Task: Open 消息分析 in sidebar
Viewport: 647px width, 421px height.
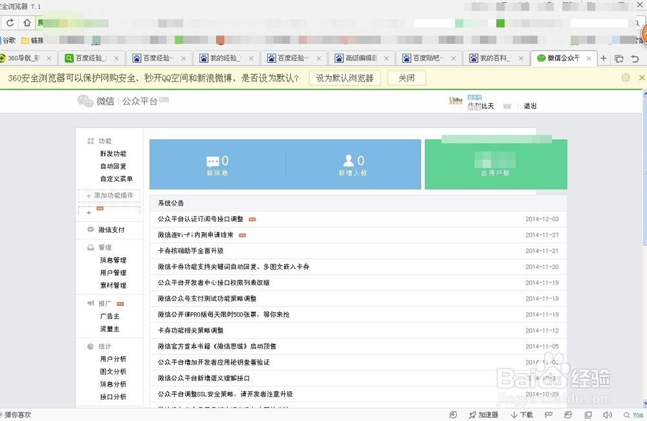Action: [x=113, y=384]
